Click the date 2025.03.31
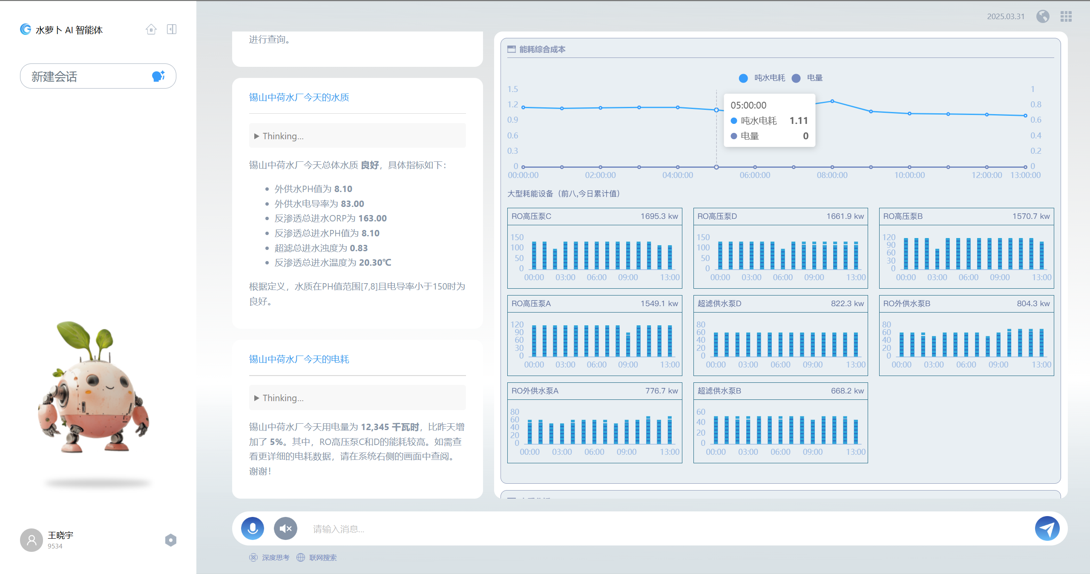The image size is (1090, 574). point(1006,17)
